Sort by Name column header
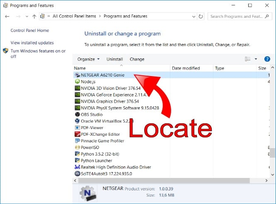The height and width of the screenshot is (204, 276). [x=121, y=68]
